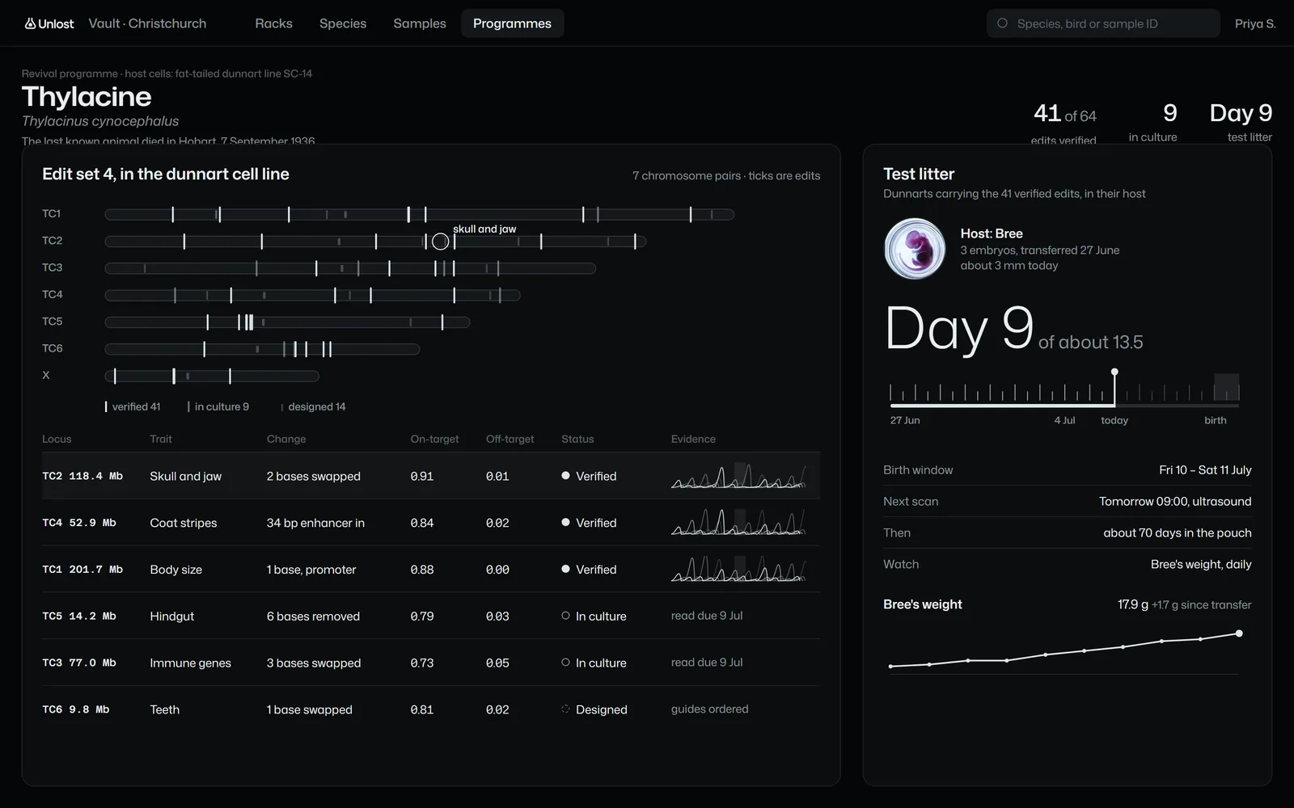Click the '41 of 64' edits verified stat
Viewport: 1294px width, 808px height.
(x=1064, y=123)
